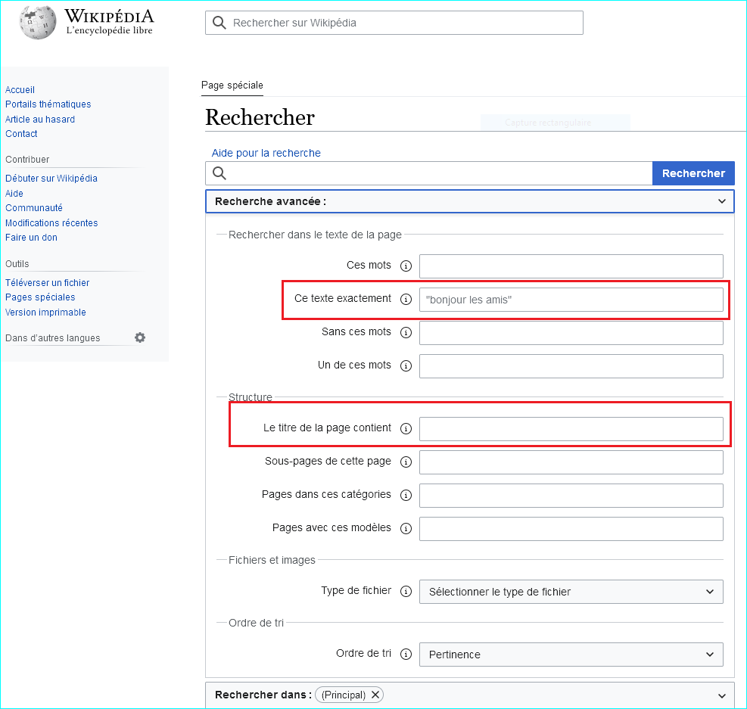Open the info icon next to Le titre de la page contient
The height and width of the screenshot is (709, 747).
406,428
